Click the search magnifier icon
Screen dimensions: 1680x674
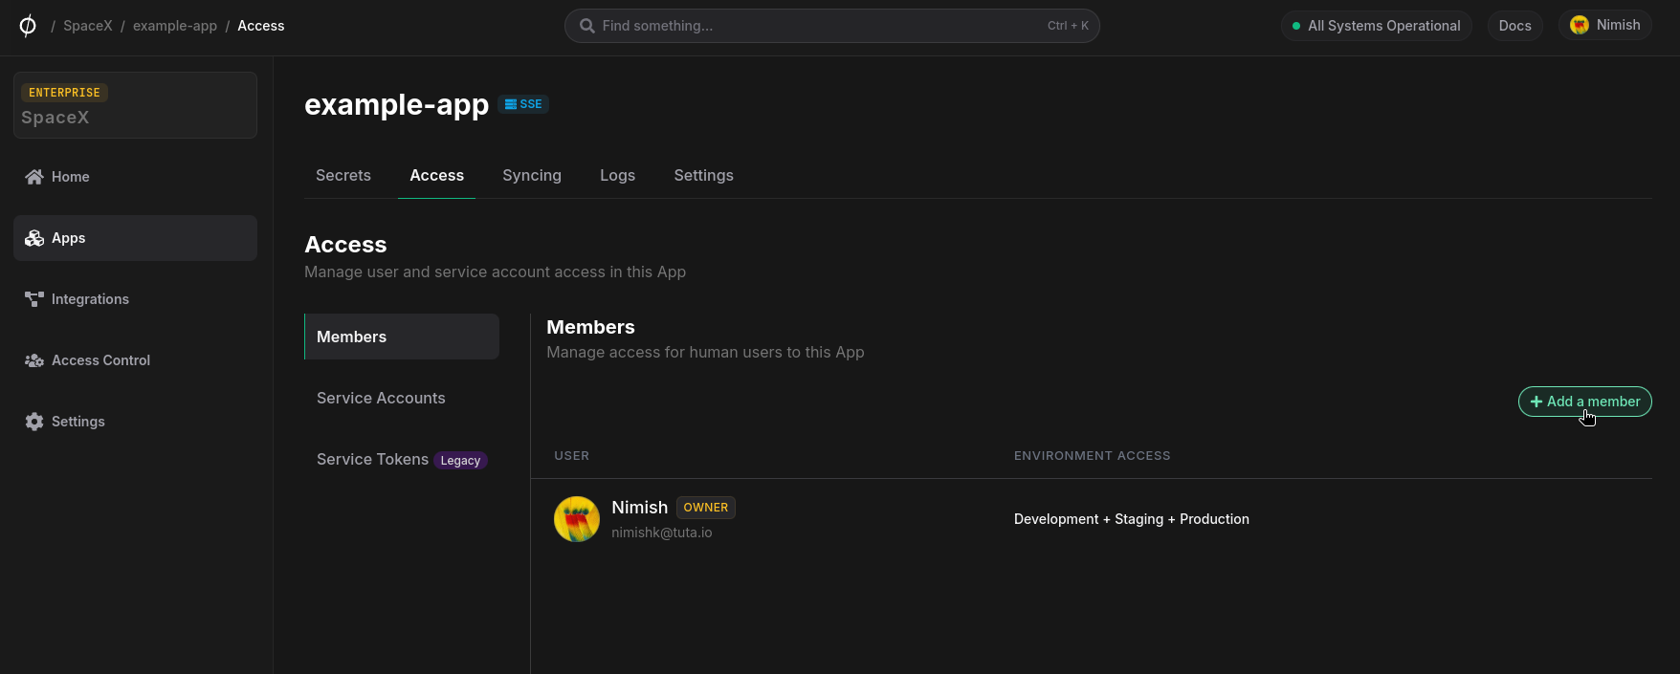coord(587,26)
